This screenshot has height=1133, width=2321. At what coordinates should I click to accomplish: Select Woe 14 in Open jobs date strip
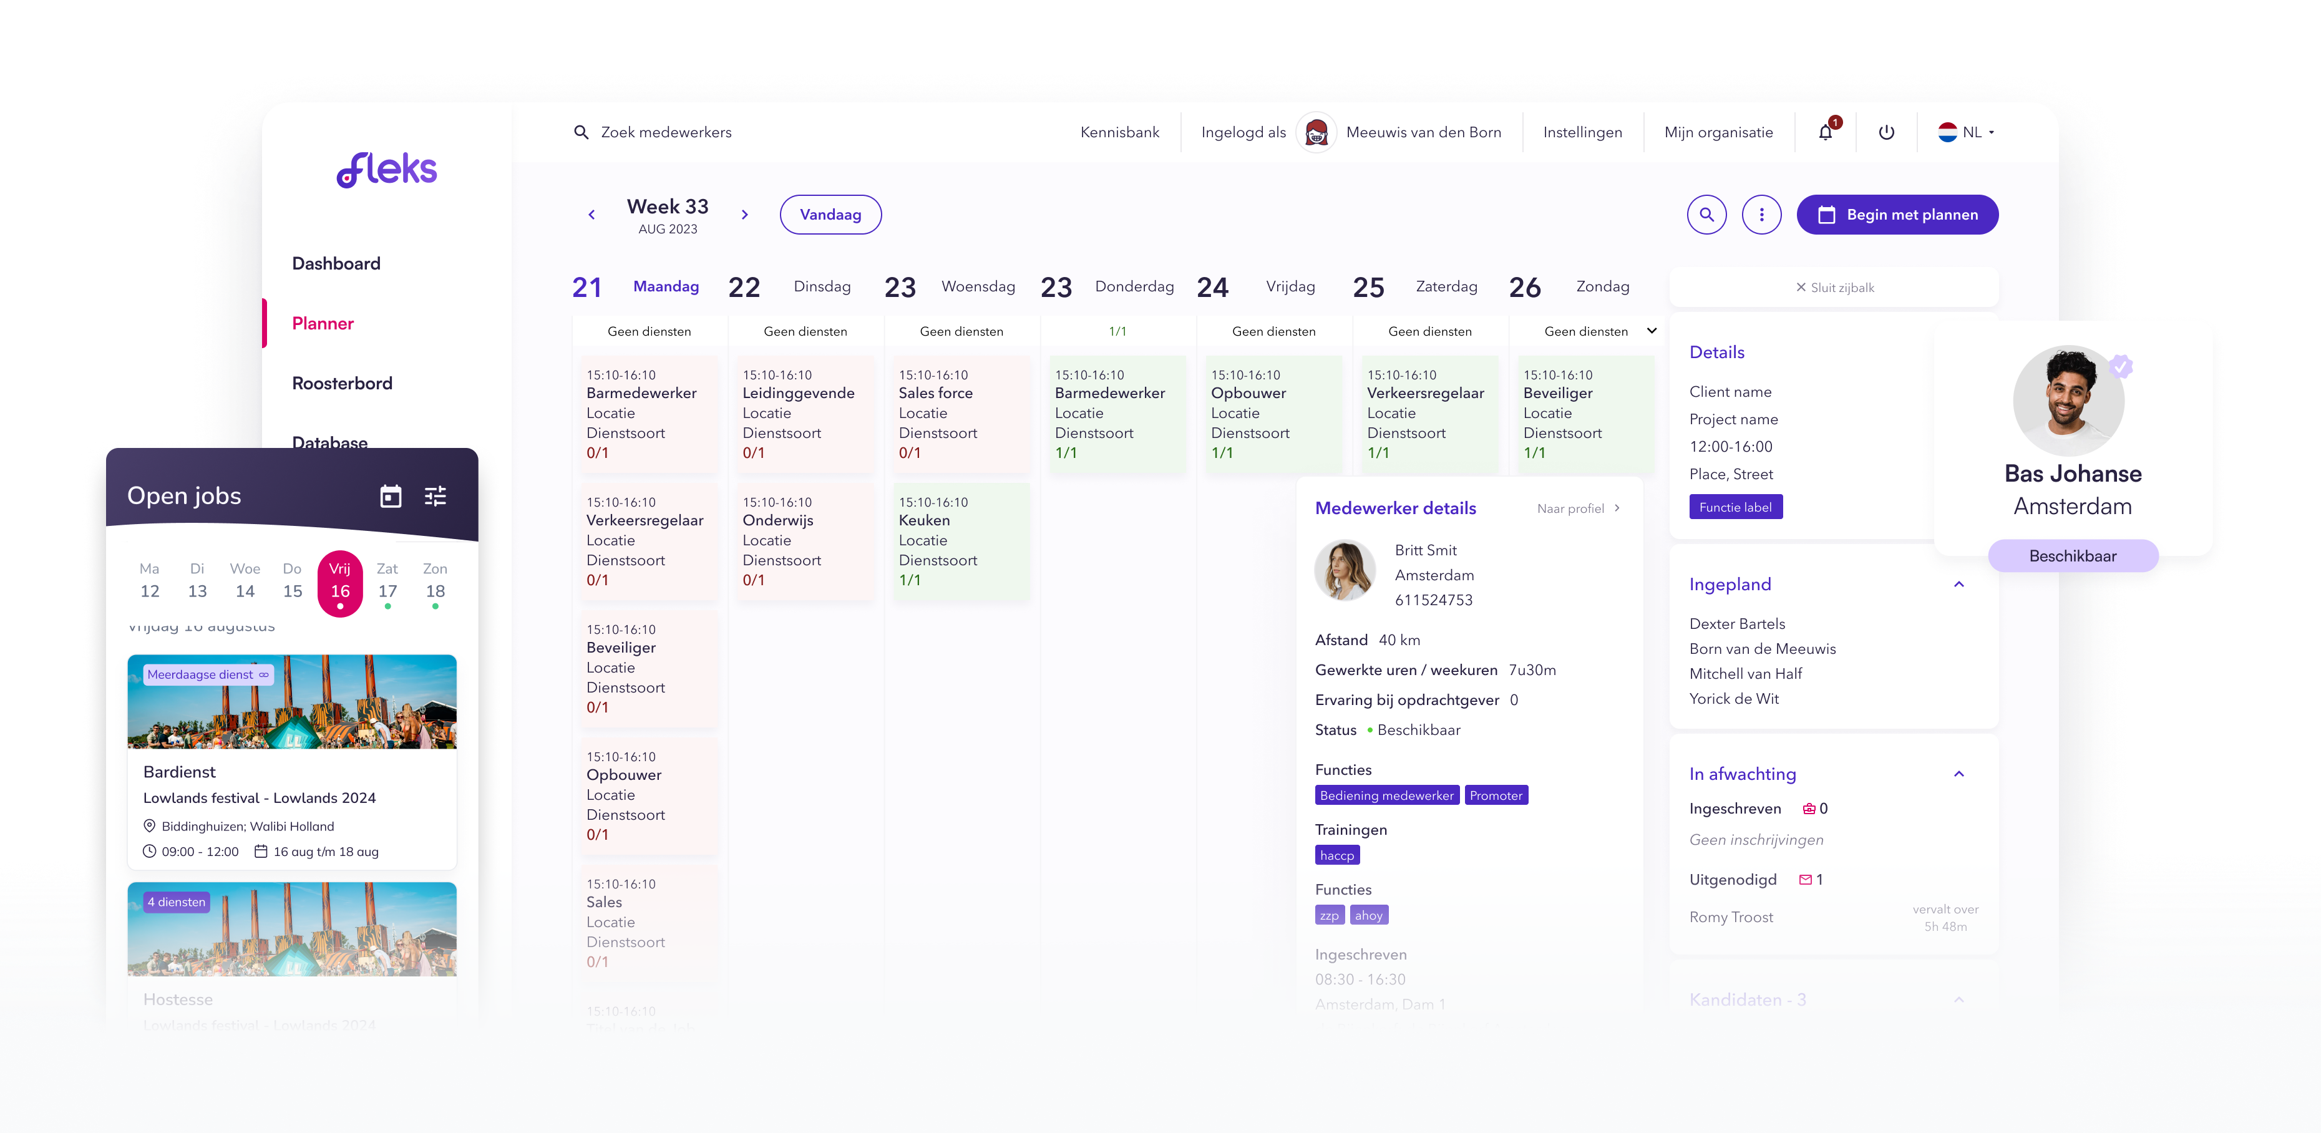click(245, 581)
